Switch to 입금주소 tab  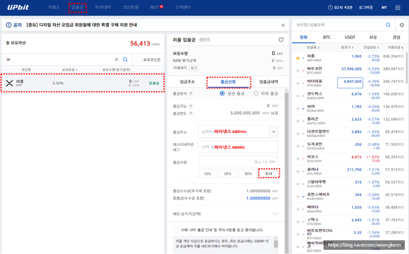click(x=187, y=82)
